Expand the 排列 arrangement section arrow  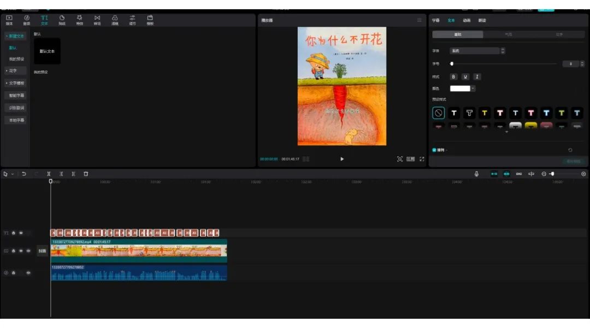[x=447, y=150]
